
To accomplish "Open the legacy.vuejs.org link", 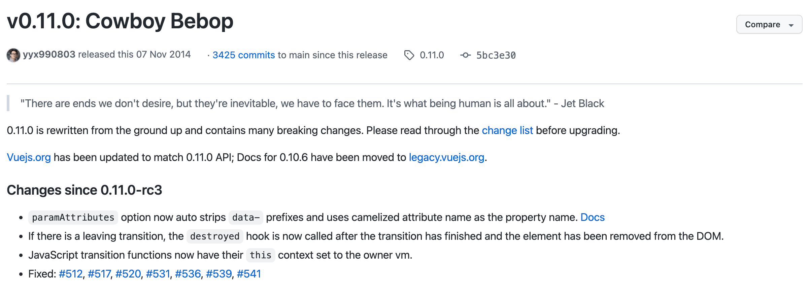I will tap(446, 157).
